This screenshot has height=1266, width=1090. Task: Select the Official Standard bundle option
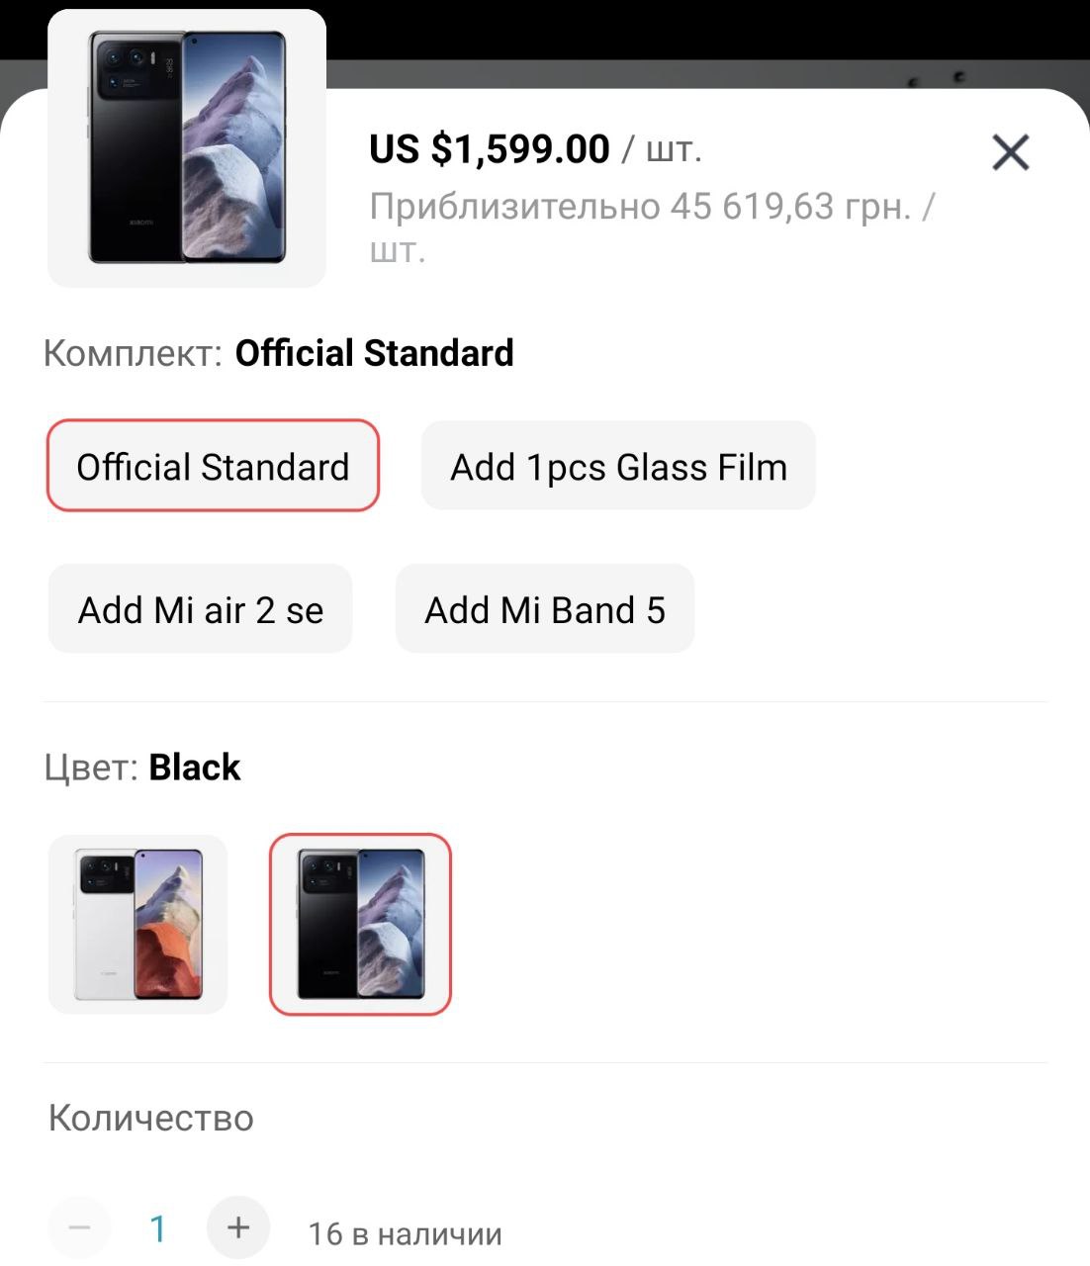coord(213,466)
